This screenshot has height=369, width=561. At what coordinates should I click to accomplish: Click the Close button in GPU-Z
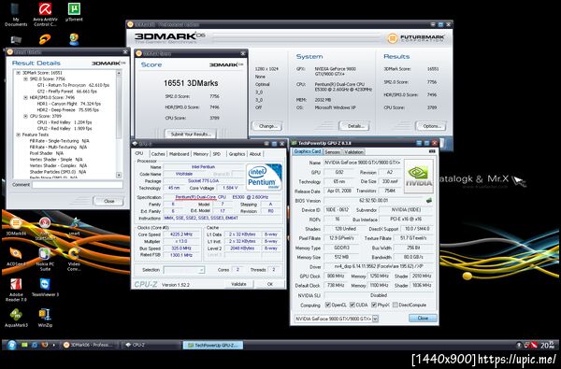click(423, 318)
